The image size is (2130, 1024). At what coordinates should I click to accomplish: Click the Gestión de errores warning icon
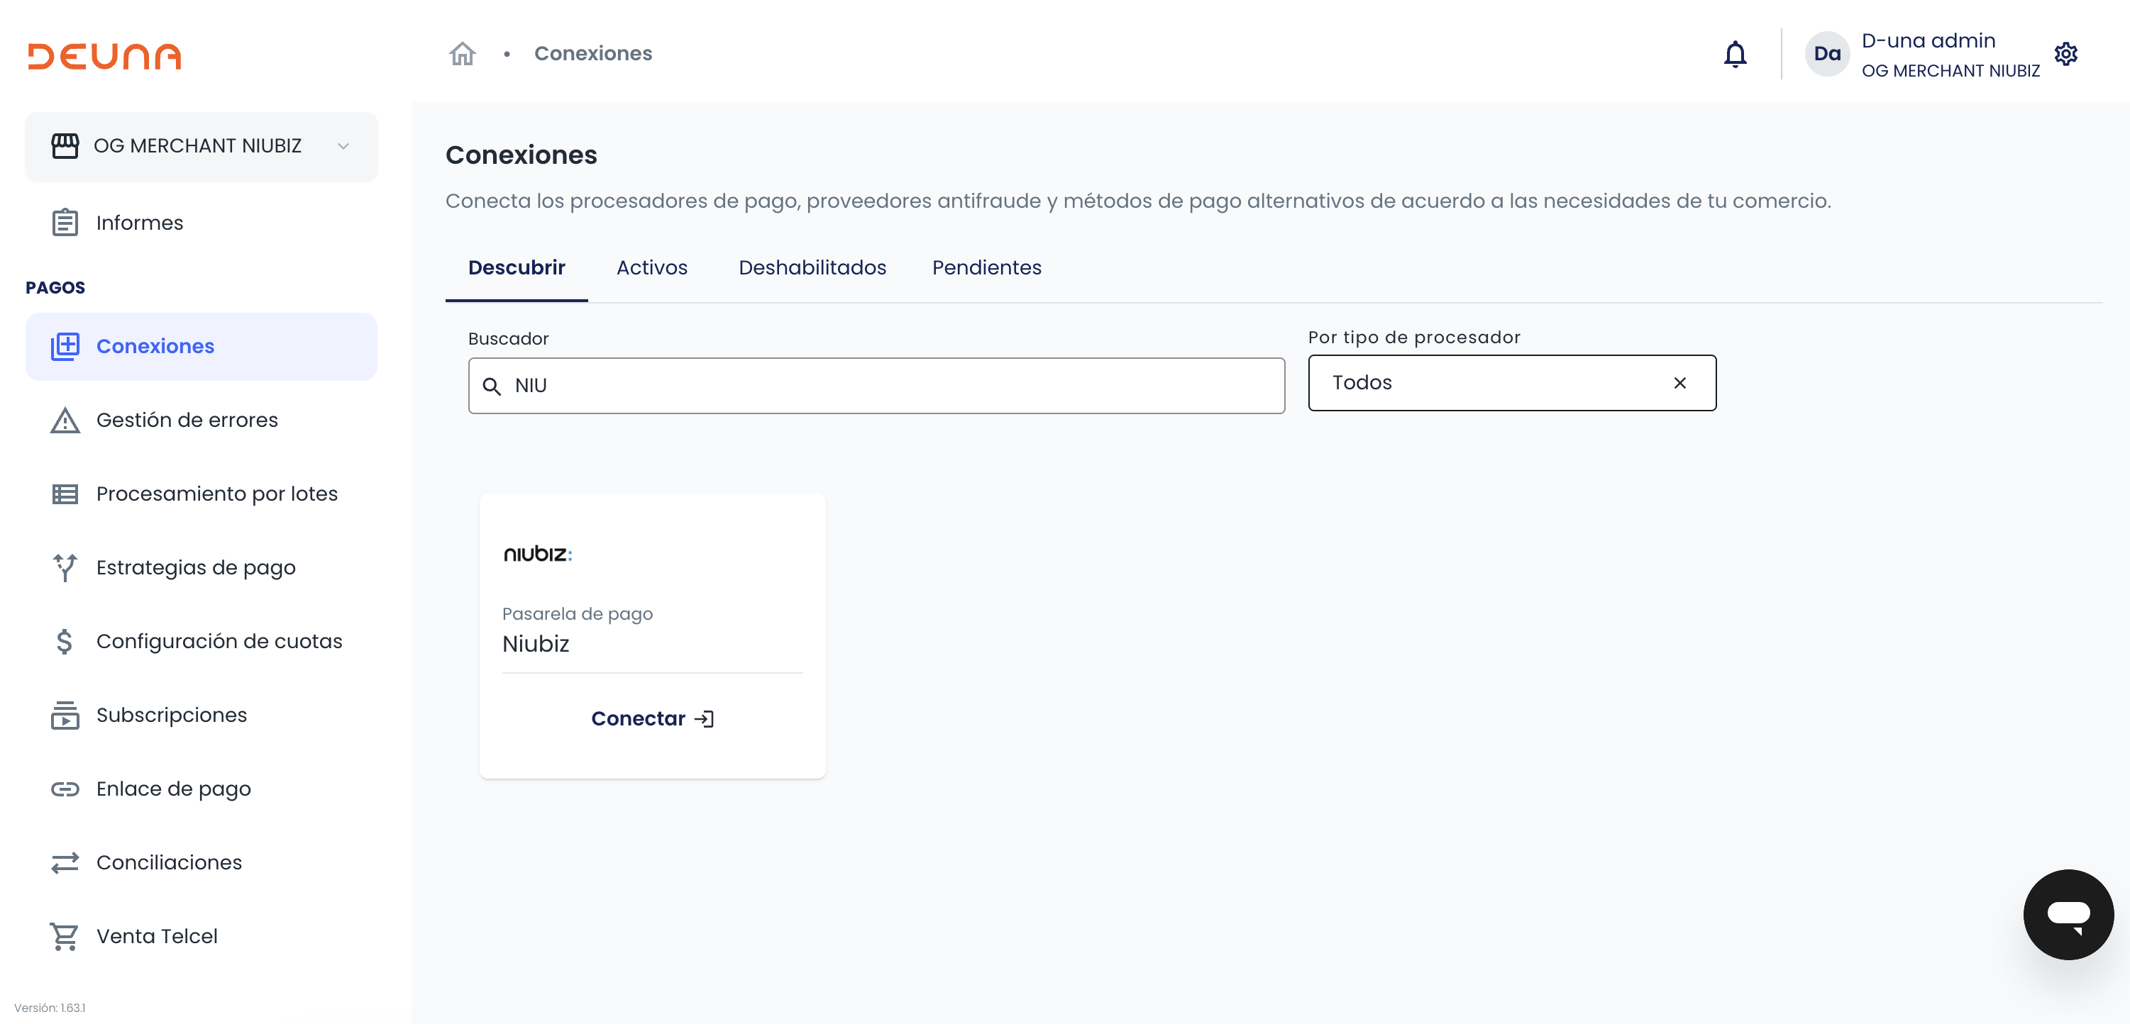[x=65, y=420]
